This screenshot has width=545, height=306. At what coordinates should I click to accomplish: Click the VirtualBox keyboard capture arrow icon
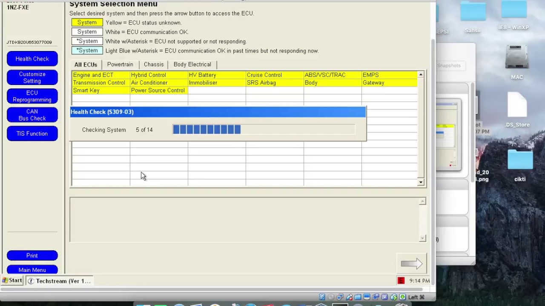[402, 297]
